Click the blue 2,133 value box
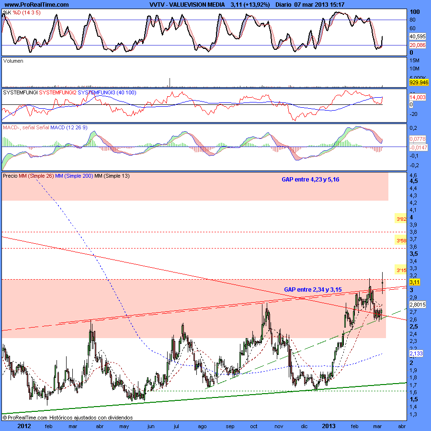This screenshot has width=431, height=431. tap(416, 353)
